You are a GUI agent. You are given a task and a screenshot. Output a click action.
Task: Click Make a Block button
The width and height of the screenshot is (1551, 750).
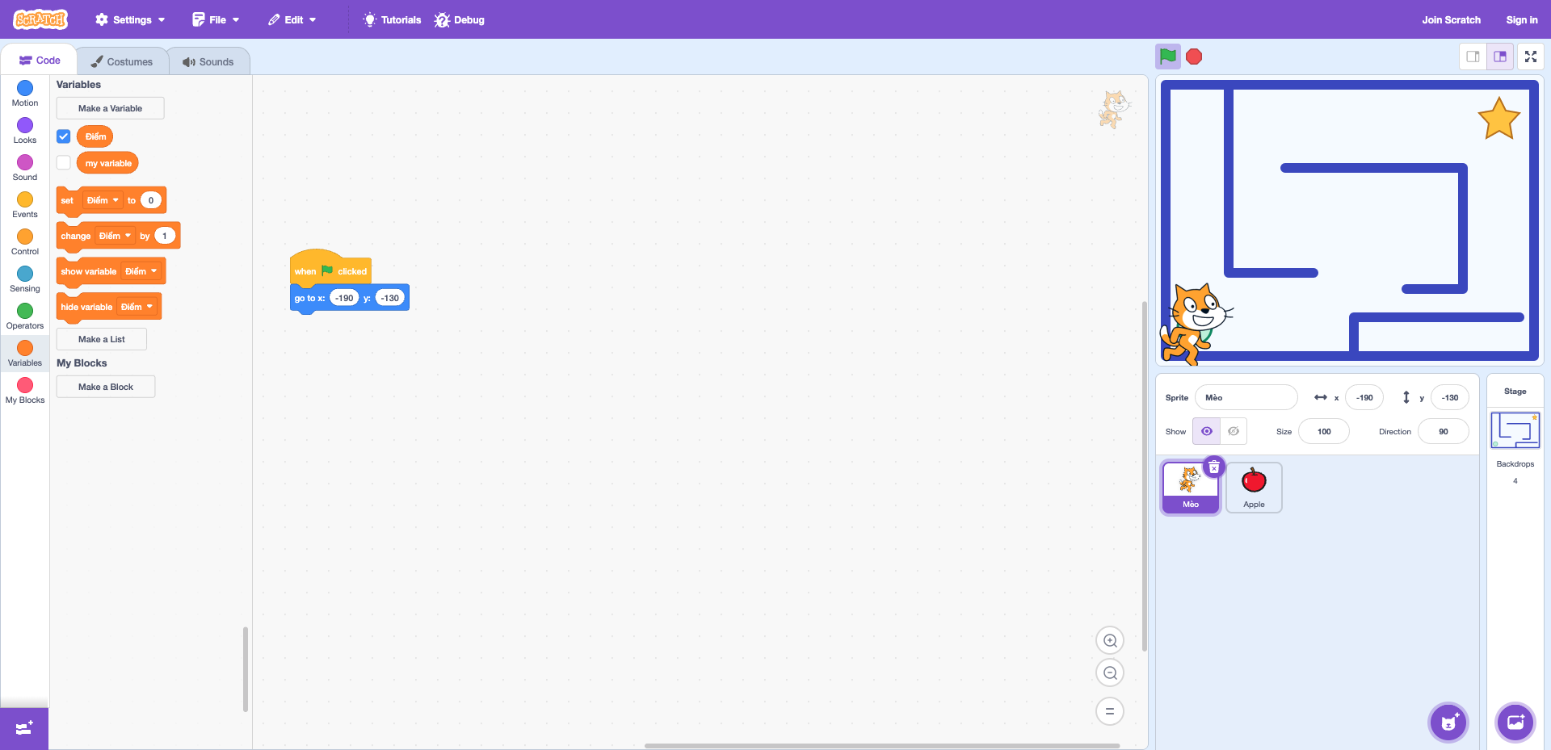[x=106, y=387]
